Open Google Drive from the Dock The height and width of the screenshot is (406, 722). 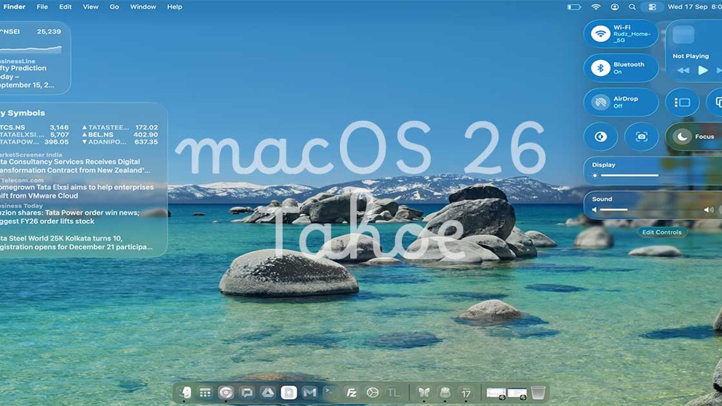point(268,393)
